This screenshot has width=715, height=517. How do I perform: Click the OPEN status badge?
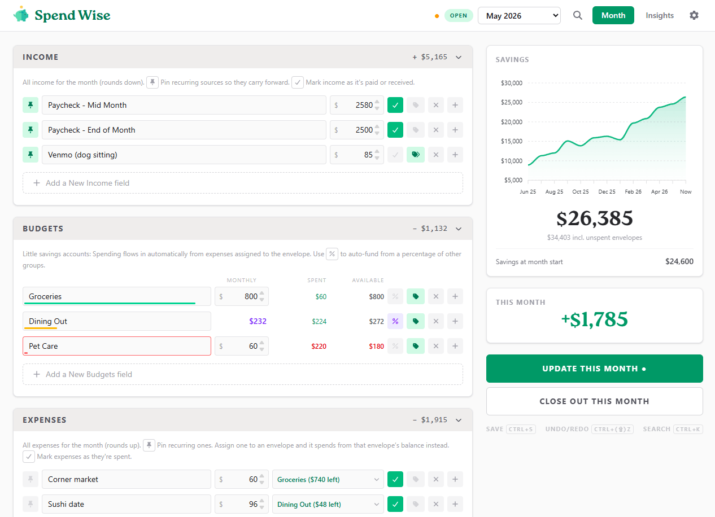click(459, 16)
